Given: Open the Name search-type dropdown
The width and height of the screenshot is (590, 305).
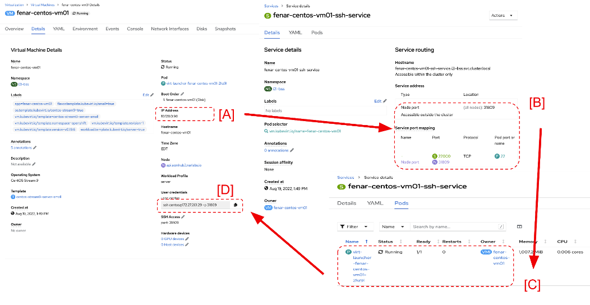Looking at the screenshot, I should [x=394, y=227].
